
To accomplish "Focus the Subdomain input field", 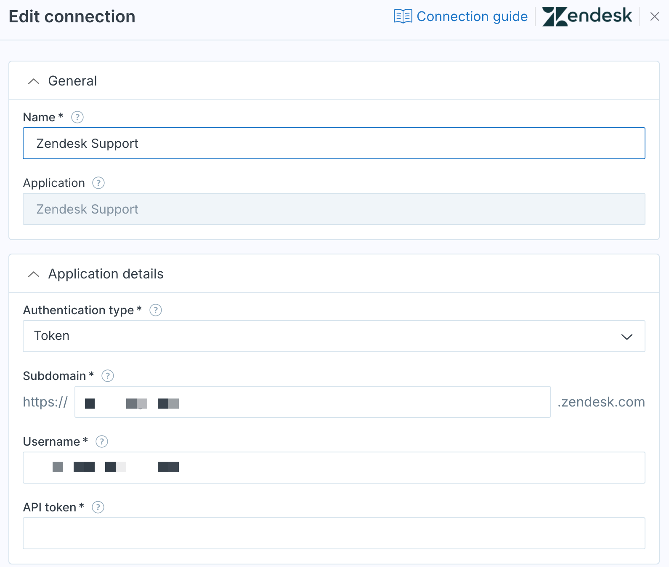I will point(313,402).
